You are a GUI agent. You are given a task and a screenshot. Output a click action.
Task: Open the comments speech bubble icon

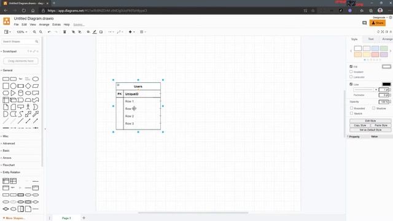(x=364, y=23)
